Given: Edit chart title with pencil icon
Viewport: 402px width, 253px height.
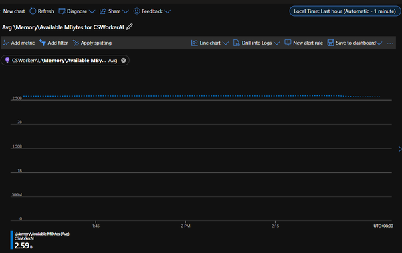Looking at the screenshot, I should point(130,27).
